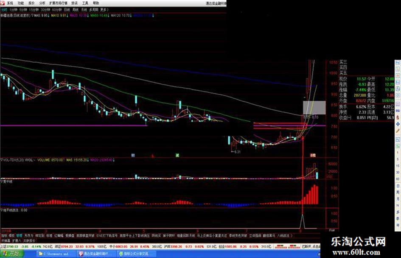
Task: Click the 模板 tab in bottom bar
Action: [x=12, y=236]
